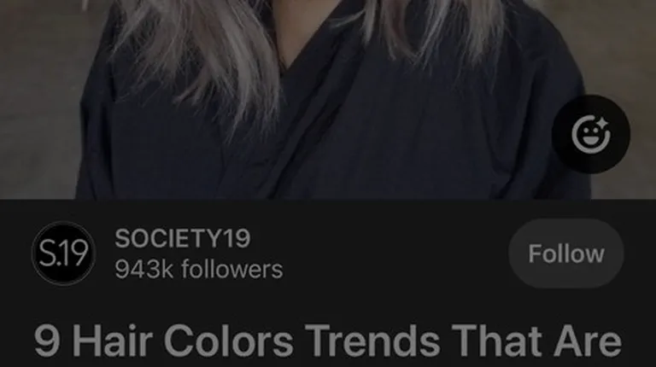Follow the SOCIETY19 account
Viewport: 656px width, 367px height.
(x=566, y=253)
